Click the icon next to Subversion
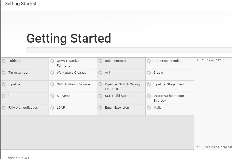 [52, 96]
